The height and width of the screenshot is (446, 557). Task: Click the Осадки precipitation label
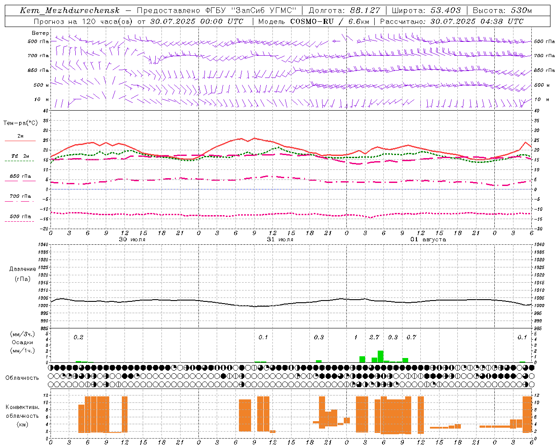tap(23, 342)
